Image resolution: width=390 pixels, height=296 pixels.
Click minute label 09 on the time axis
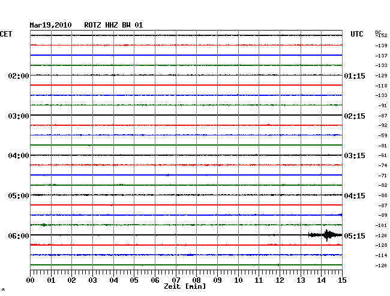[217, 280]
